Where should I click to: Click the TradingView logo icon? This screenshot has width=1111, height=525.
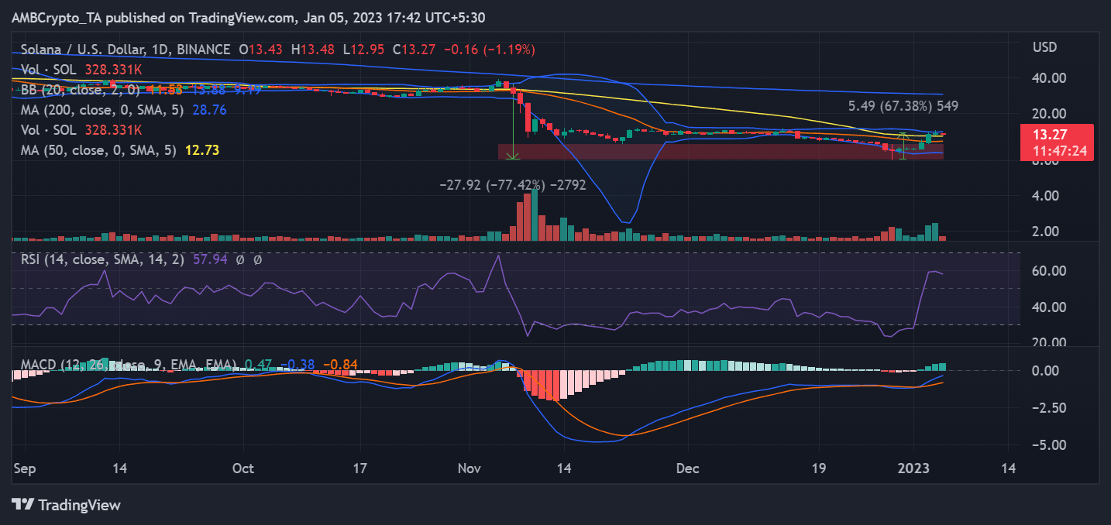coord(23,506)
